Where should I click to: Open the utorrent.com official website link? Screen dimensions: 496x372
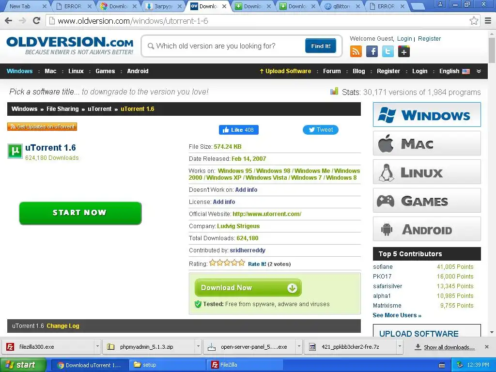pyautogui.click(x=267, y=214)
